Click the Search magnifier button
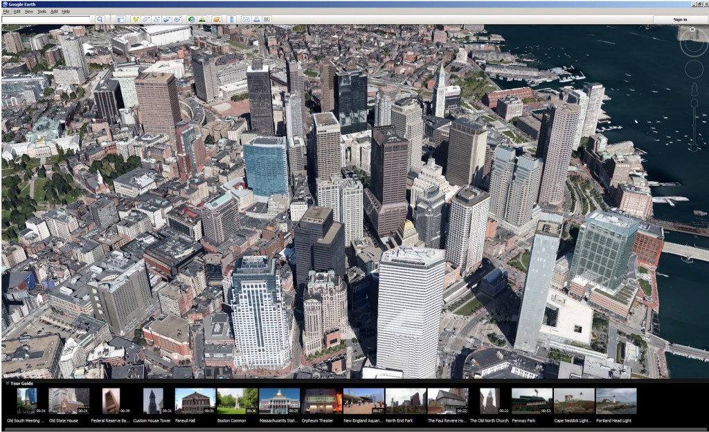The width and height of the screenshot is (709, 432). 99,19
